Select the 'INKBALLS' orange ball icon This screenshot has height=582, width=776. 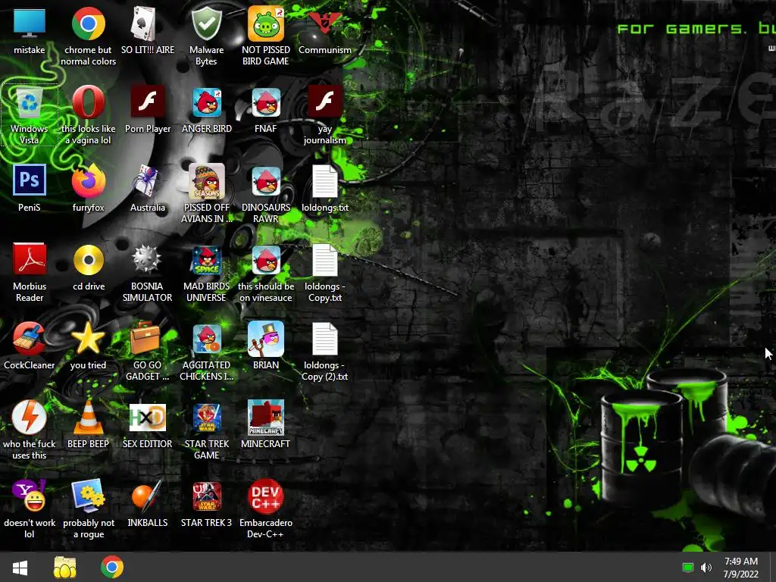pyautogui.click(x=147, y=496)
